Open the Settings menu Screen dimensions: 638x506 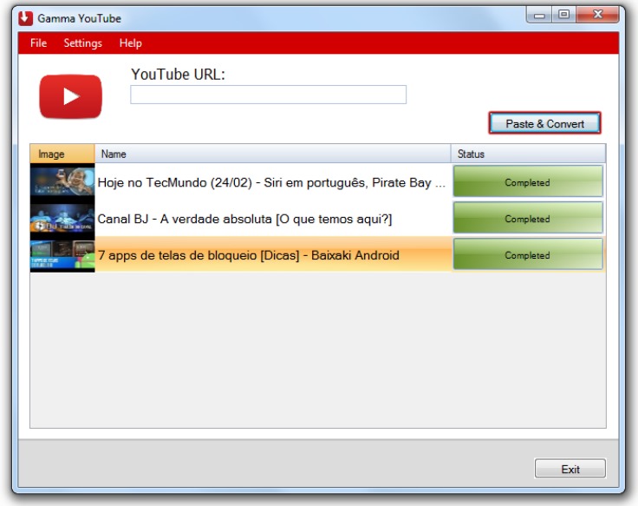click(82, 43)
